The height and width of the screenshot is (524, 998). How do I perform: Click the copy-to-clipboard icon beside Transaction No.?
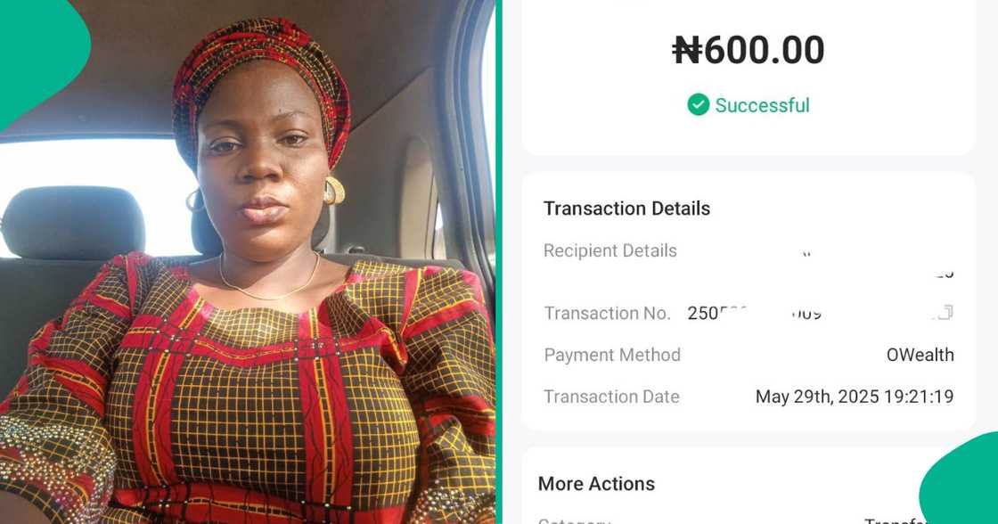[x=945, y=312]
